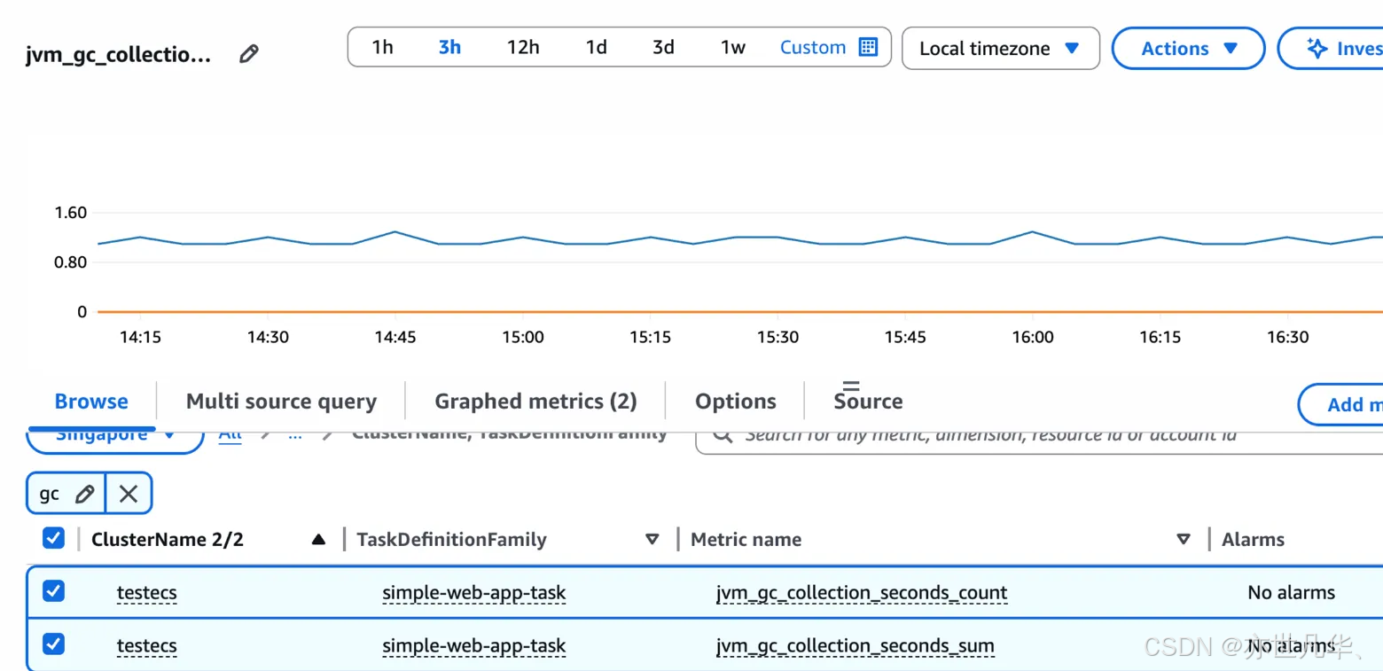Select the 1d time range
Image resolution: width=1383 pixels, height=671 pixels.
tap(596, 47)
